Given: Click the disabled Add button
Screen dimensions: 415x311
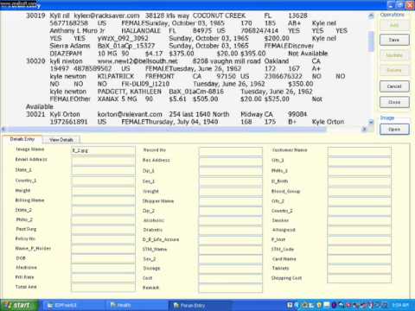Looking at the screenshot, I should (x=394, y=25).
